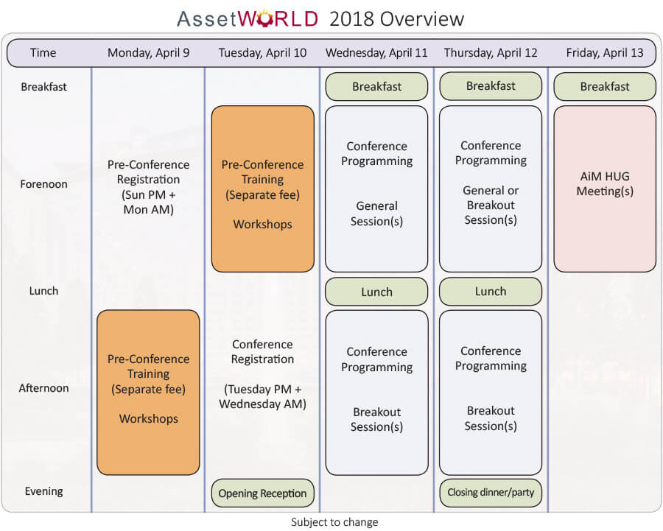Select Monday's orange Pre-Conference Training block
This screenshot has height=531, width=663.
(x=148, y=393)
